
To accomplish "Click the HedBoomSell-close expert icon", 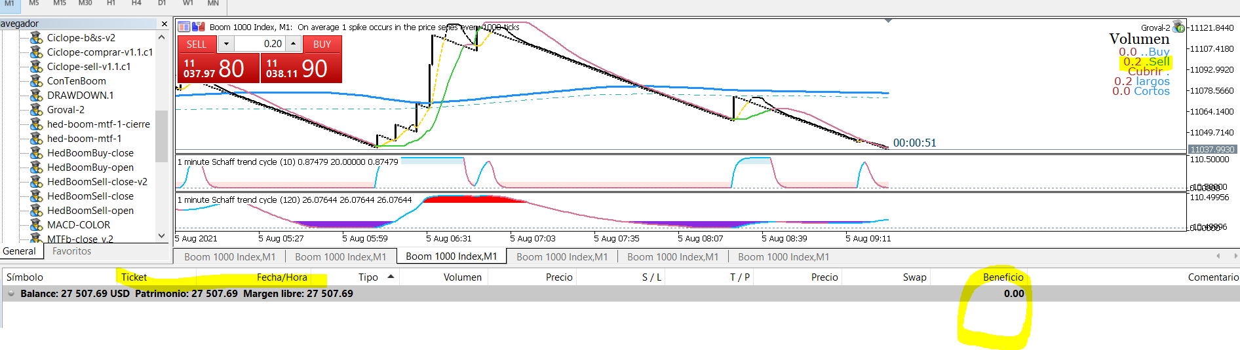I will (x=37, y=196).
